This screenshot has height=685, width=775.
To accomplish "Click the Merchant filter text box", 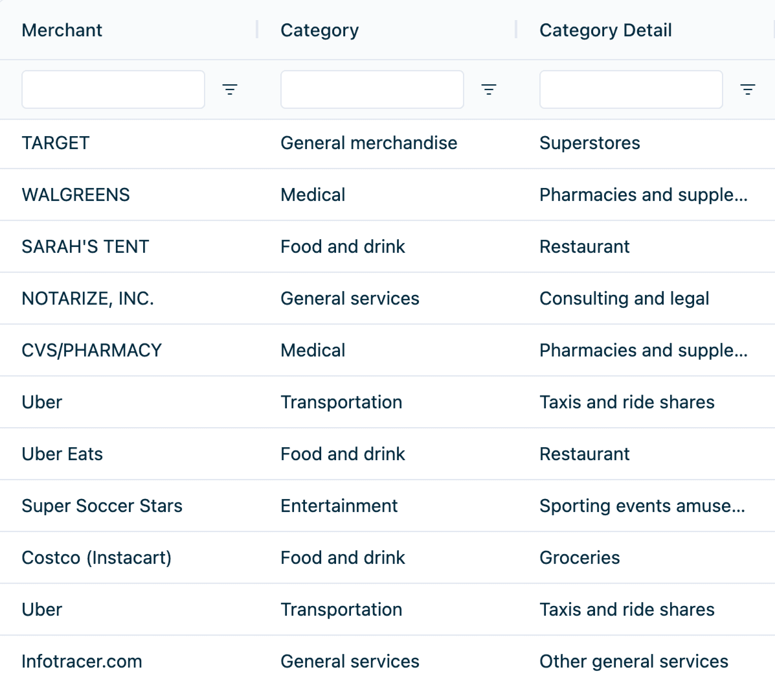I will click(113, 89).
